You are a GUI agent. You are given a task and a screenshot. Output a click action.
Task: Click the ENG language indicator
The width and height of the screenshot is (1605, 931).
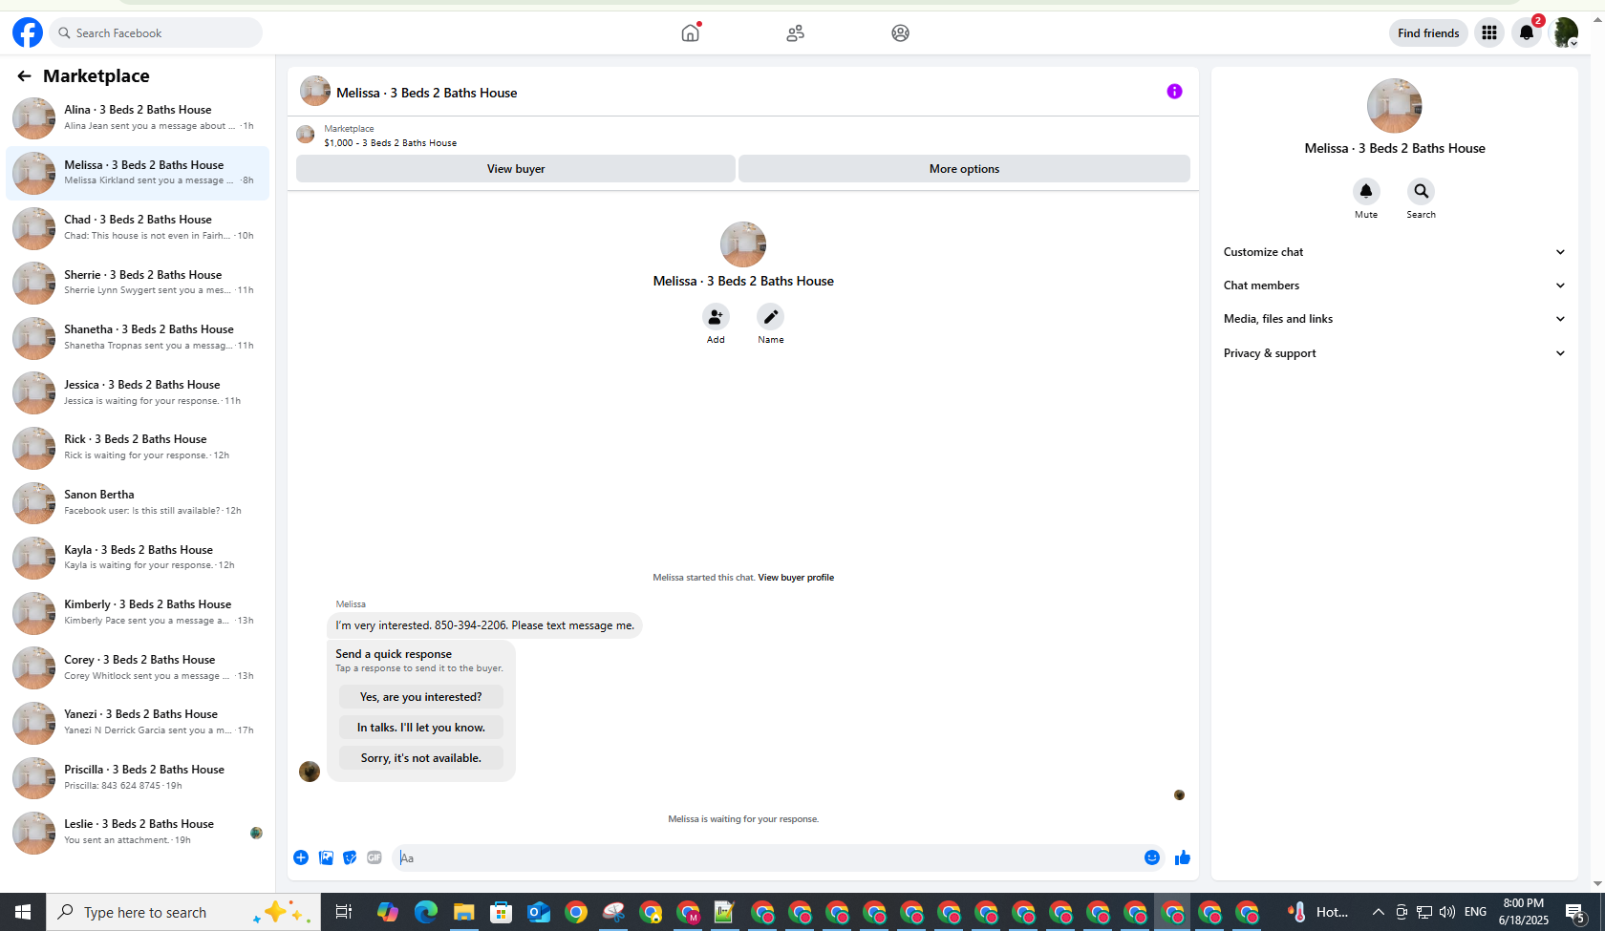[x=1475, y=912]
